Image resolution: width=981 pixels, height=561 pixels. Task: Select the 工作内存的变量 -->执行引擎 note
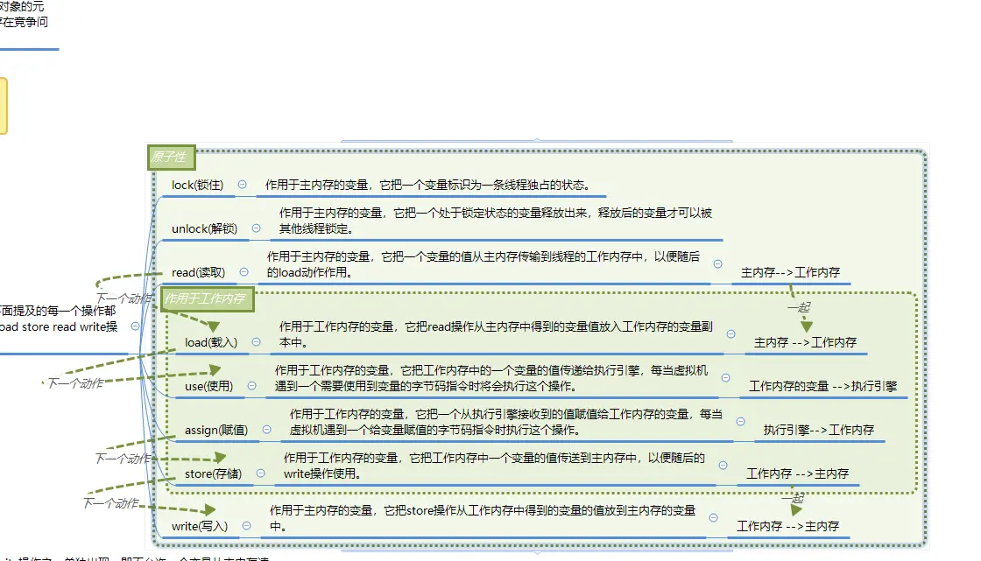[x=822, y=387]
